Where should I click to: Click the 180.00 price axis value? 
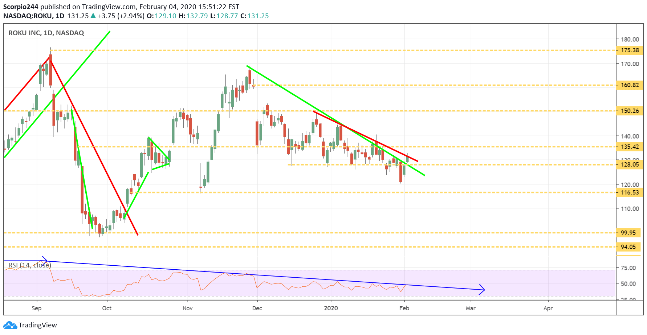630,39
